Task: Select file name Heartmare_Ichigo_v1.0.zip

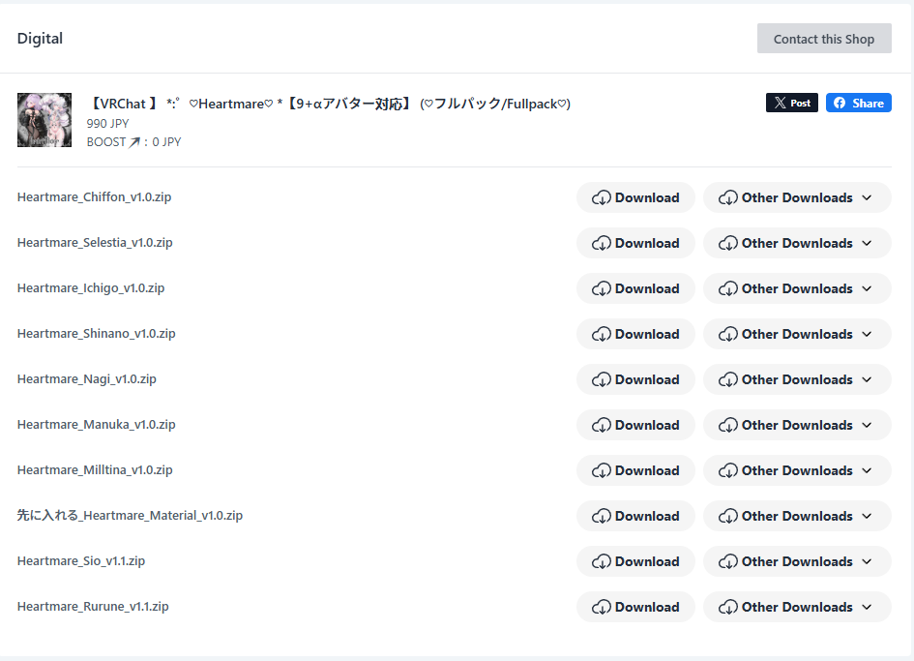Action: coord(91,288)
